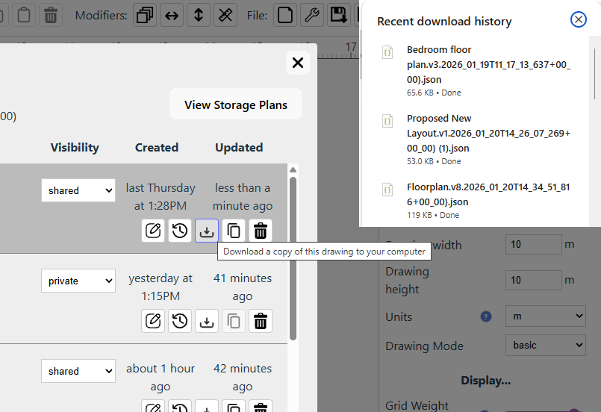Screen dimensions: 601x412
Task: Click the View Storage Plans button
Action: pos(235,104)
